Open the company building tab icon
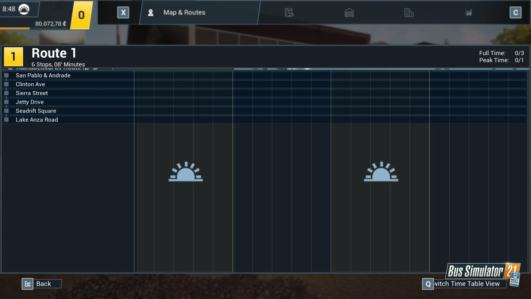Screen dimensions: 531x299 click(409, 13)
